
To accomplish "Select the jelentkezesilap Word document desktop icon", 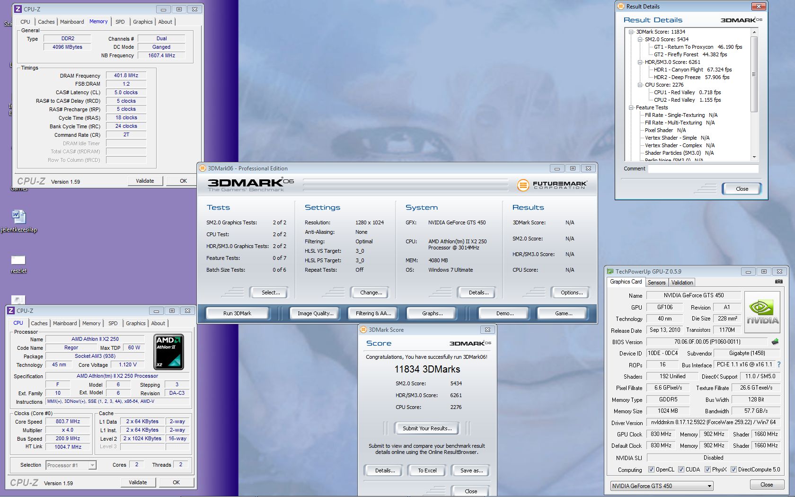I will tap(18, 221).
